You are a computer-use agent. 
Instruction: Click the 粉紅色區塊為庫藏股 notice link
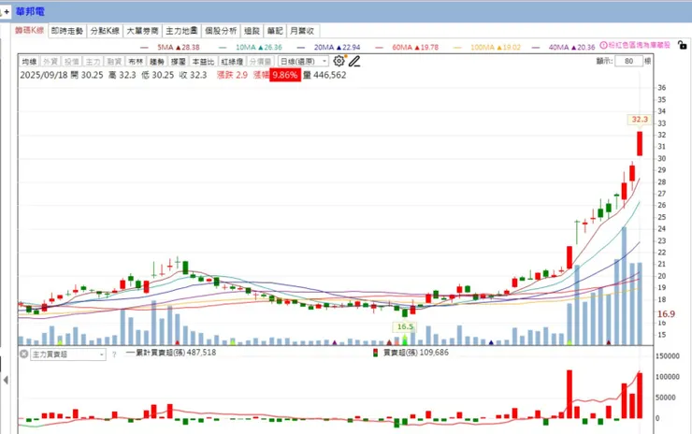click(640, 45)
